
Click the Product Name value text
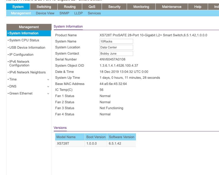coord(153,35)
